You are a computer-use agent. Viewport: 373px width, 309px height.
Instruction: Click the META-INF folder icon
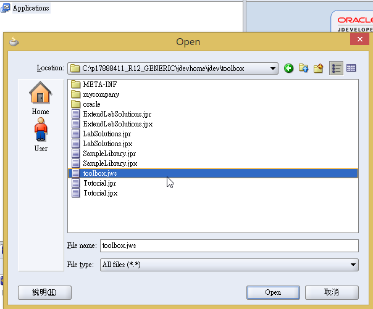click(75, 84)
